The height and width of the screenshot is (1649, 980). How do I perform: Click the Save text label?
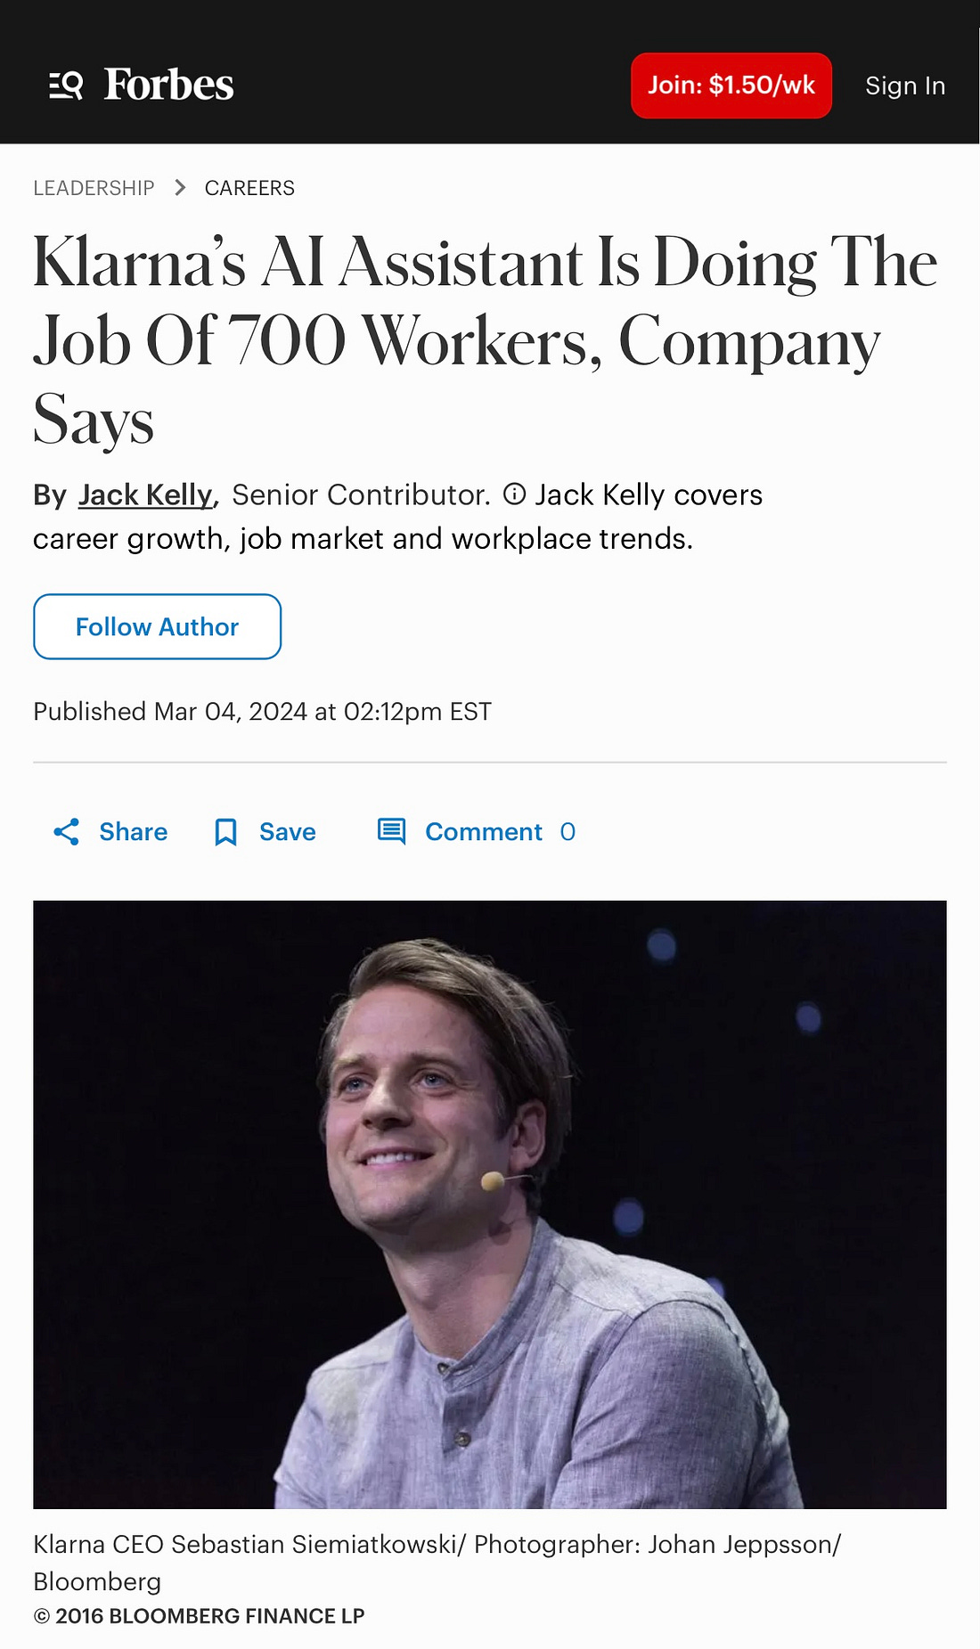287,831
